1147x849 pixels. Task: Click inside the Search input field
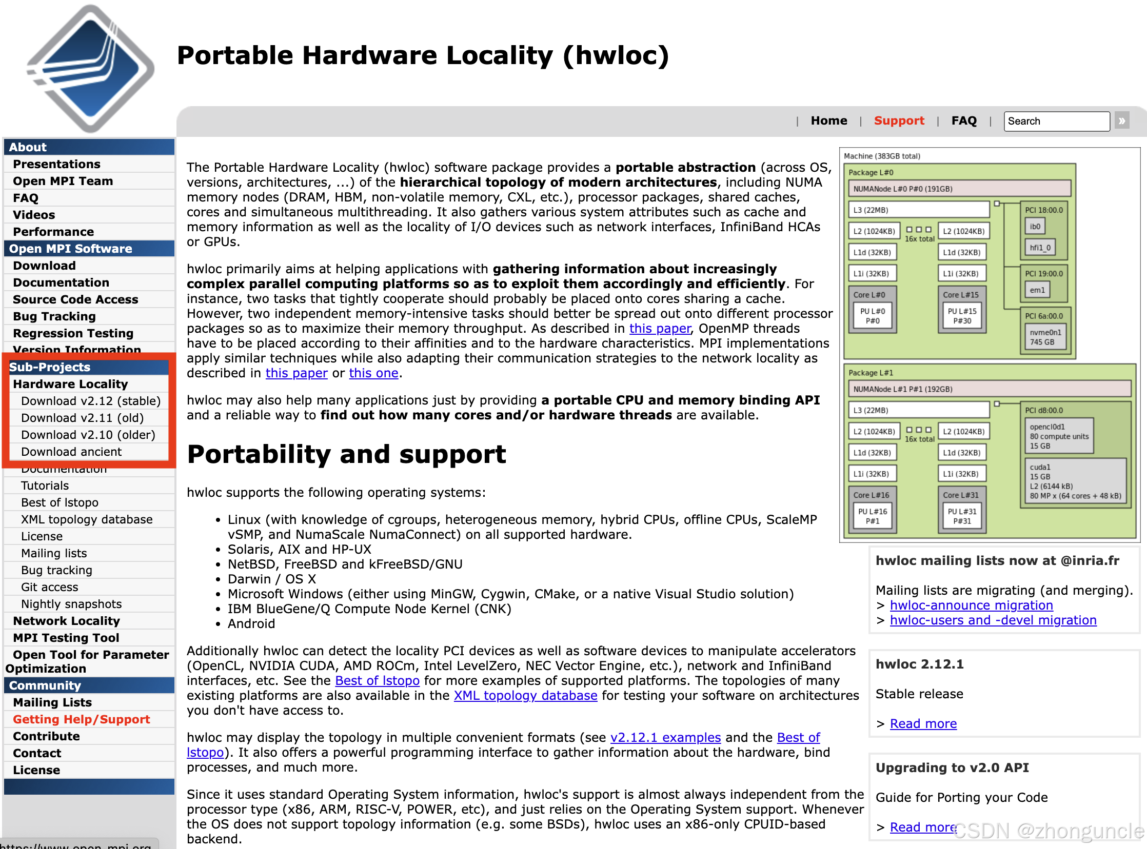pyautogui.click(x=1057, y=121)
